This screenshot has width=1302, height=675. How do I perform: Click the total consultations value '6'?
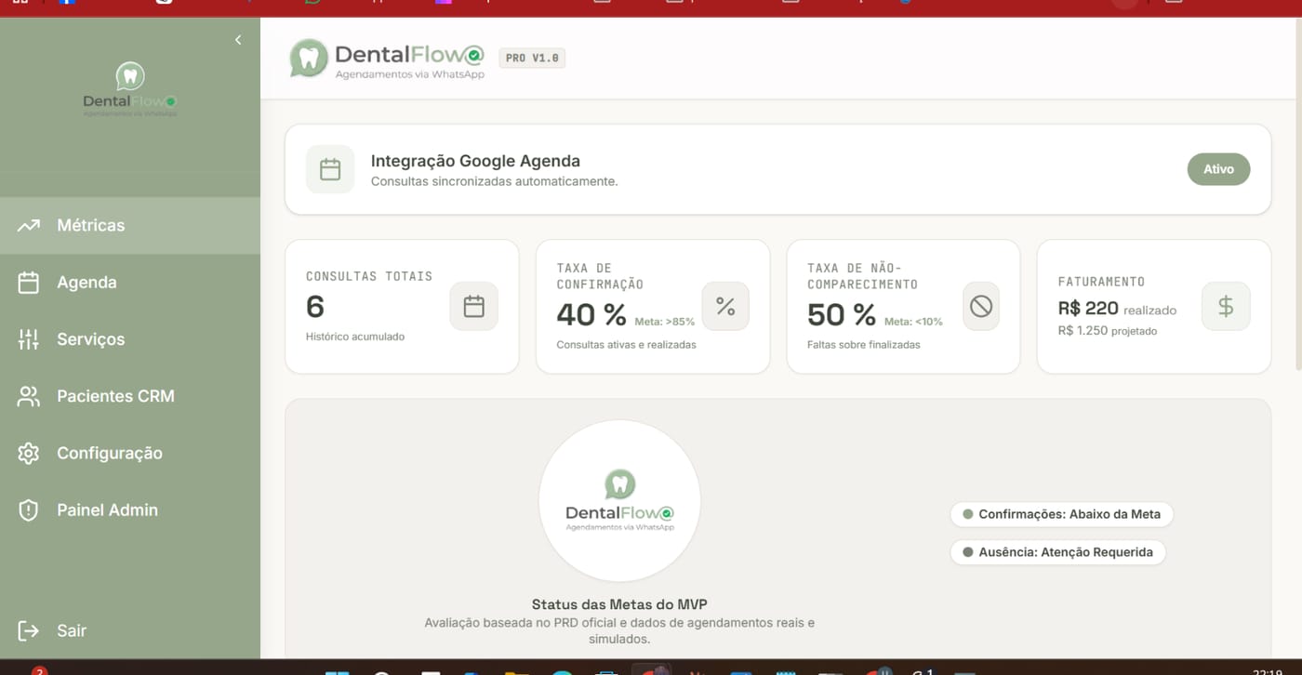coord(315,307)
